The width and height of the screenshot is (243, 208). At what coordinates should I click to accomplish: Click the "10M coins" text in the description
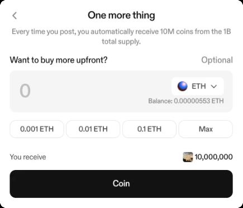tap(177, 31)
